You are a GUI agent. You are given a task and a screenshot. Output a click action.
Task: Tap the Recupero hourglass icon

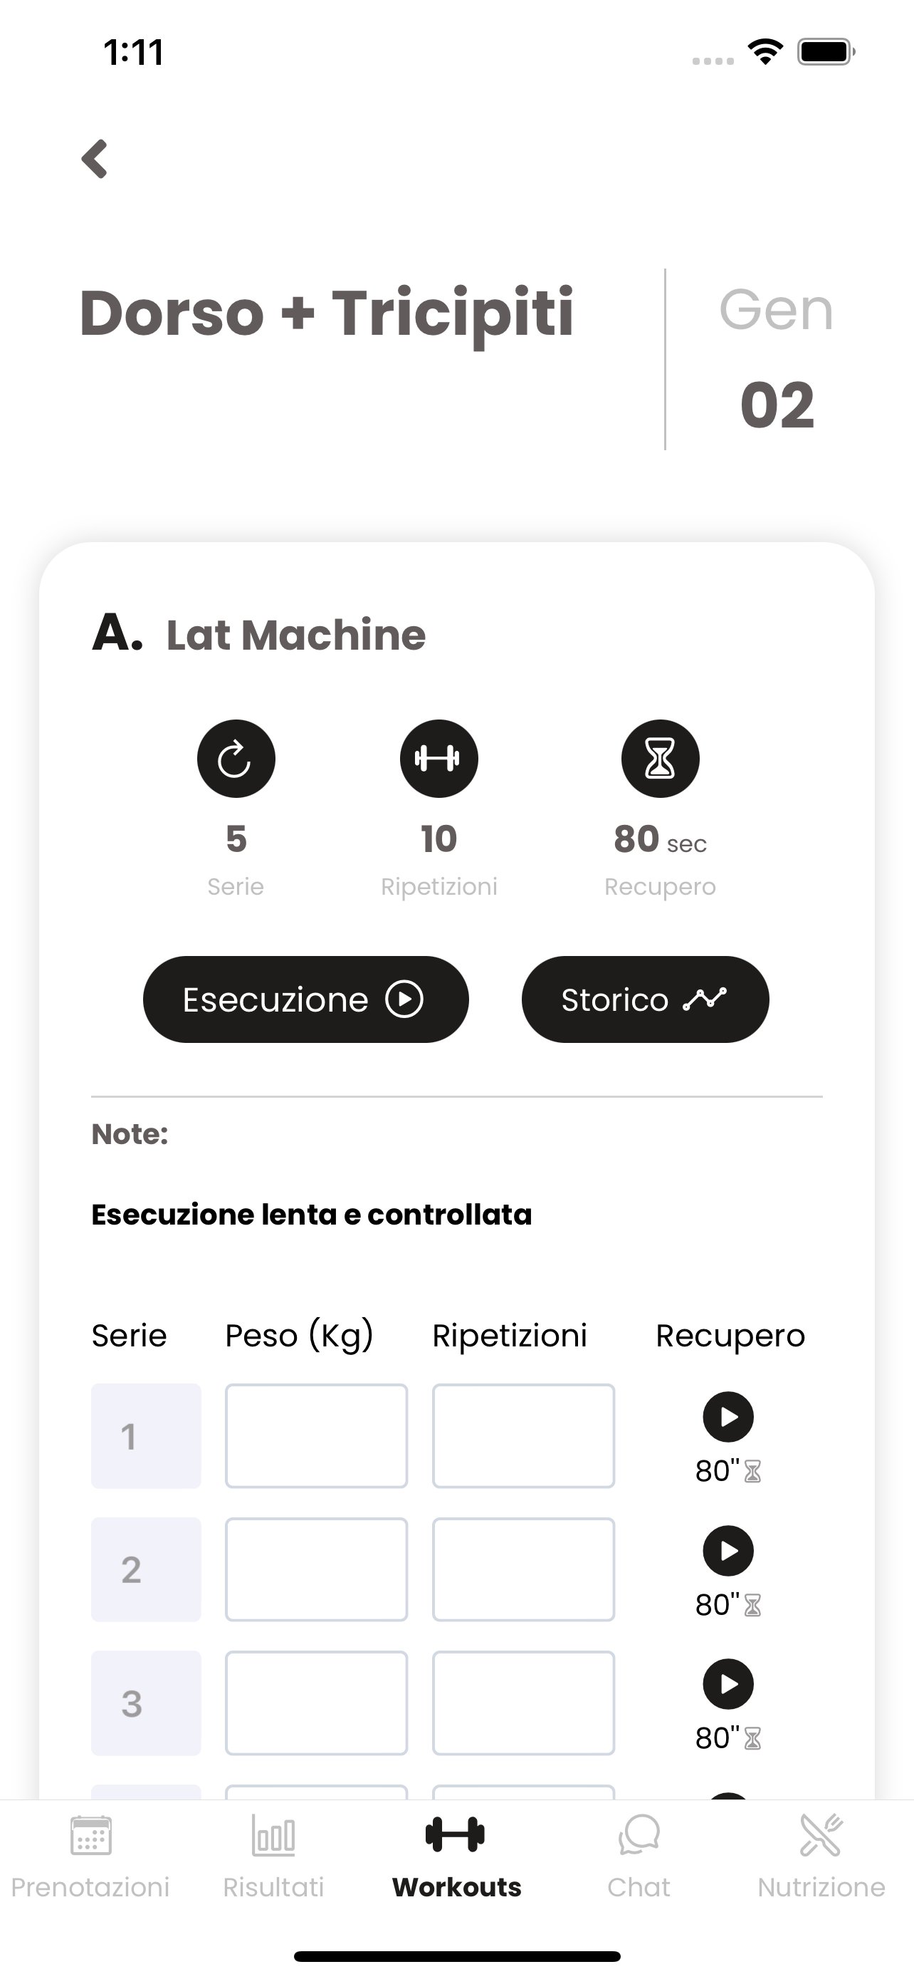coord(660,758)
